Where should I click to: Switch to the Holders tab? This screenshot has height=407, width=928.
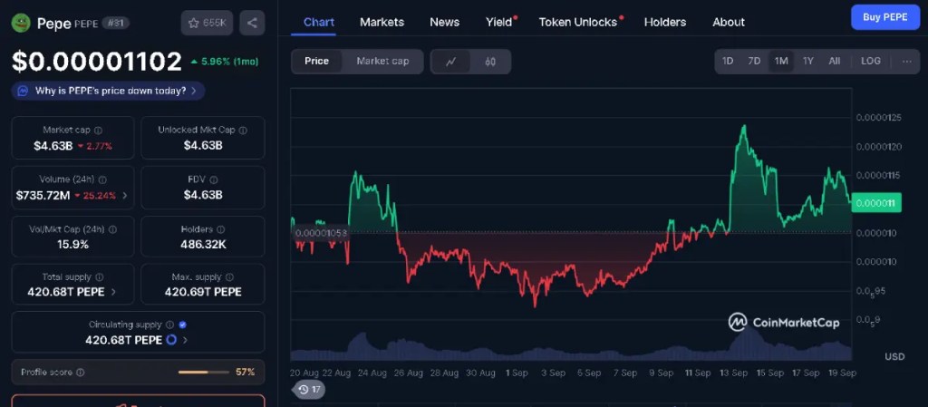pyautogui.click(x=665, y=22)
